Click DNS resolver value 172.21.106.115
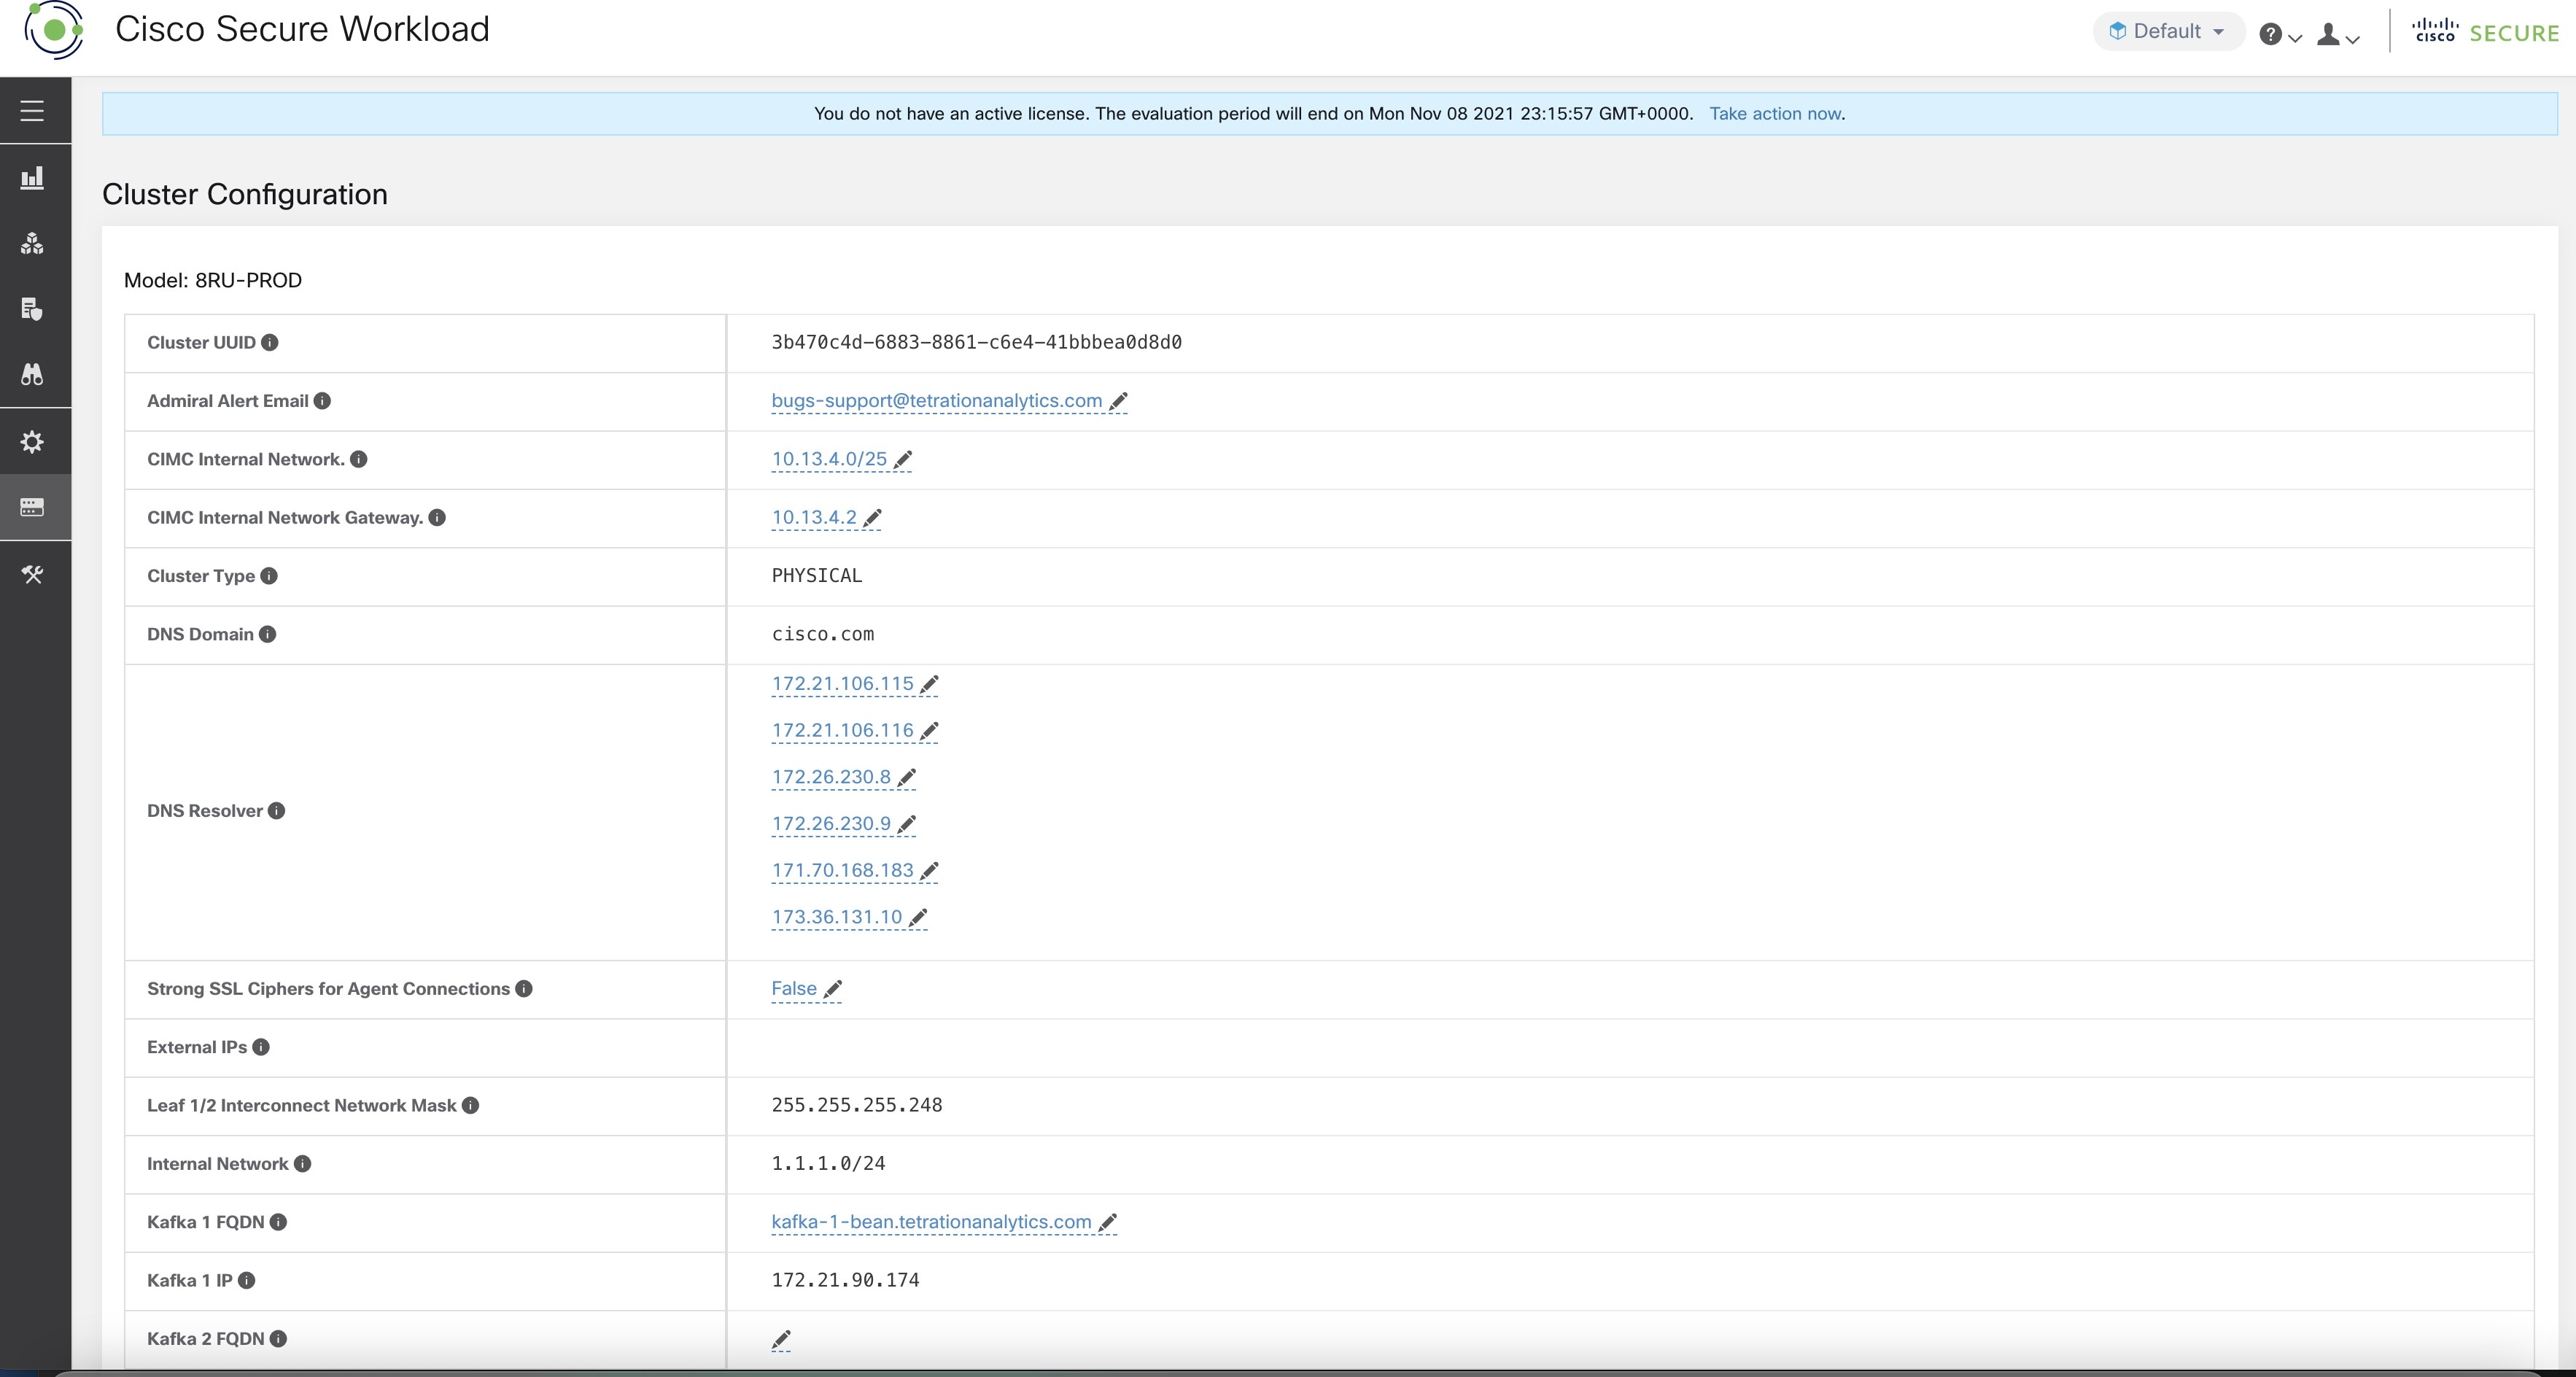Screen dimensions: 2576x1377 pyautogui.click(x=842, y=684)
